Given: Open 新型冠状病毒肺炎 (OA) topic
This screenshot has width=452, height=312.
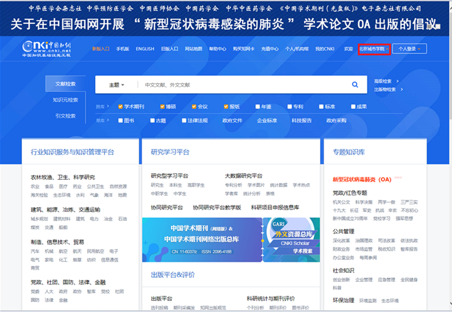Looking at the screenshot, I should [x=362, y=179].
